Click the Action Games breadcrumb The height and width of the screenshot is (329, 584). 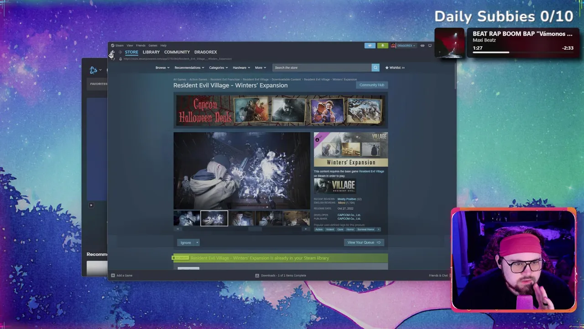click(198, 80)
